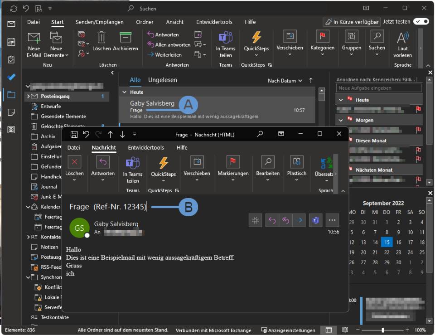Click the Neue E-Mail icon

click(34, 38)
